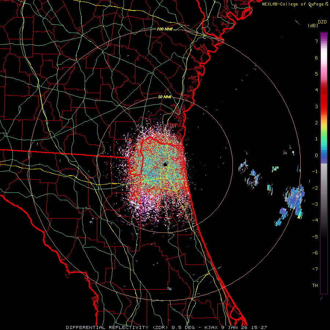This screenshot has width=330, height=330.
Task: Click the 100 NMI range ring label
Action: [165, 29]
